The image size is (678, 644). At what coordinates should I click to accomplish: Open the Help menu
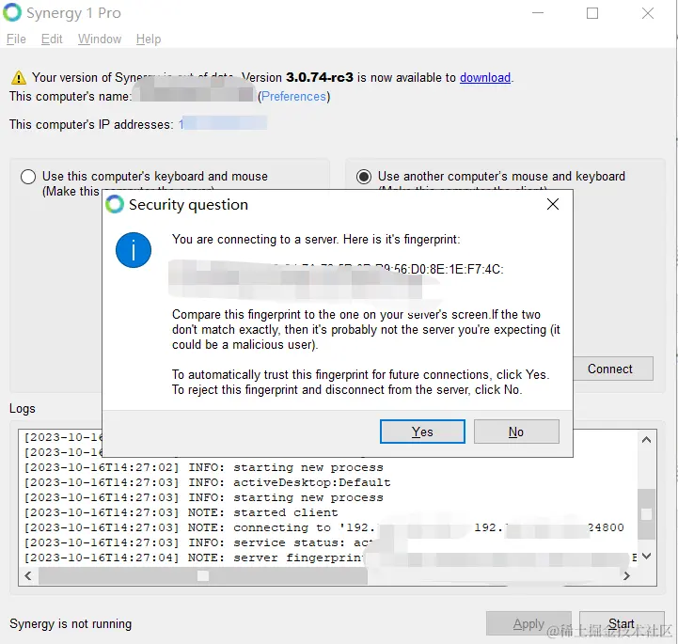click(149, 39)
